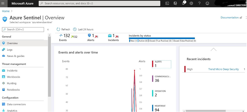Click the Incidents by status progress bar
This screenshot has width=247, height=112.
pyautogui.click(x=162, y=38)
